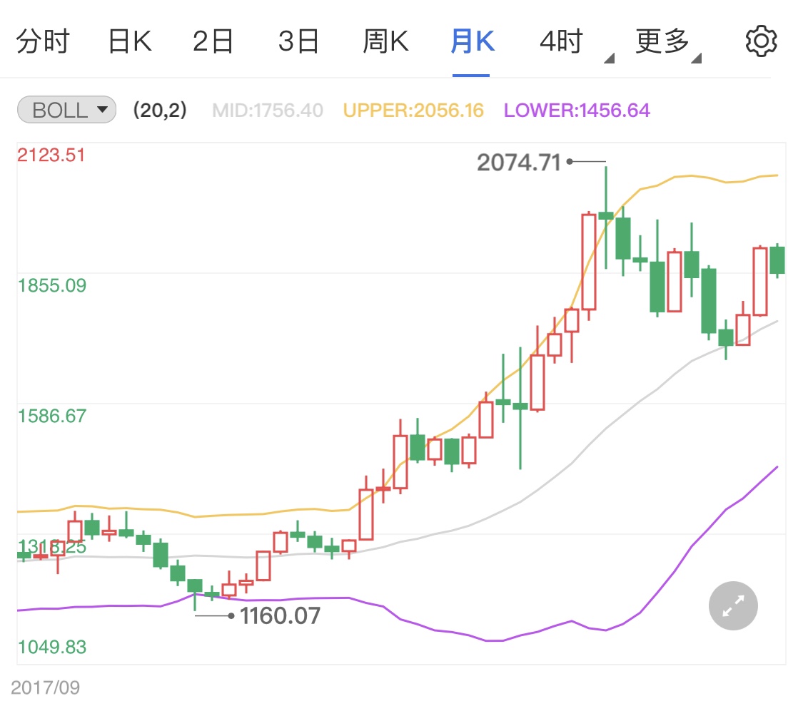Open the 更多 tab

pyautogui.click(x=662, y=41)
